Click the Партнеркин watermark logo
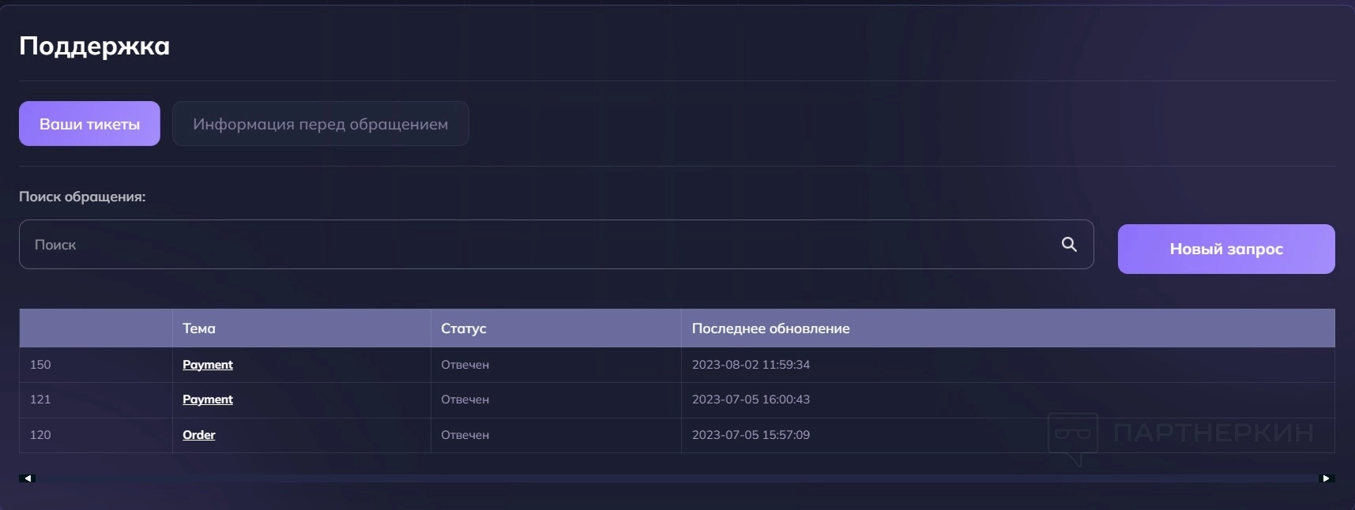 [x=1180, y=434]
